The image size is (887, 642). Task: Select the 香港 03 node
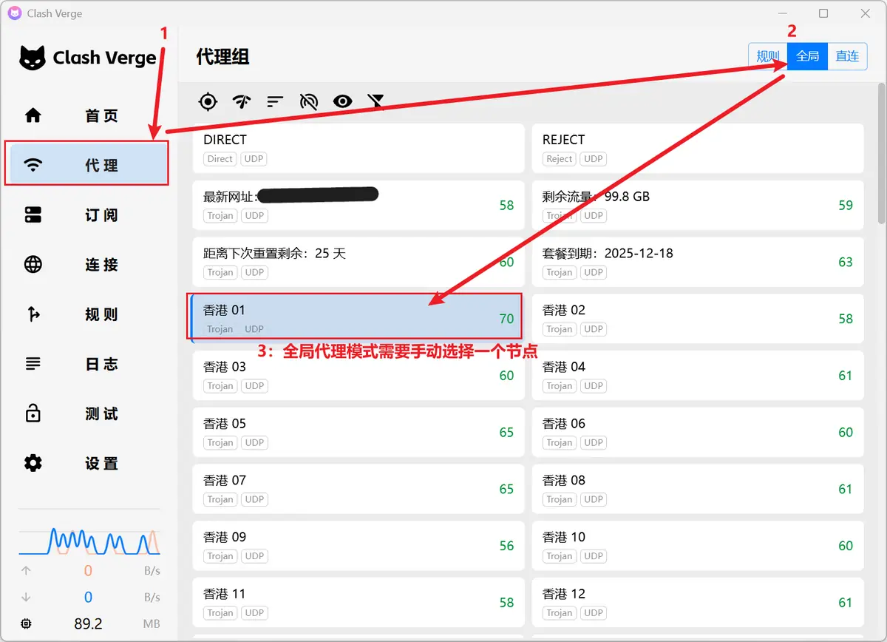358,375
